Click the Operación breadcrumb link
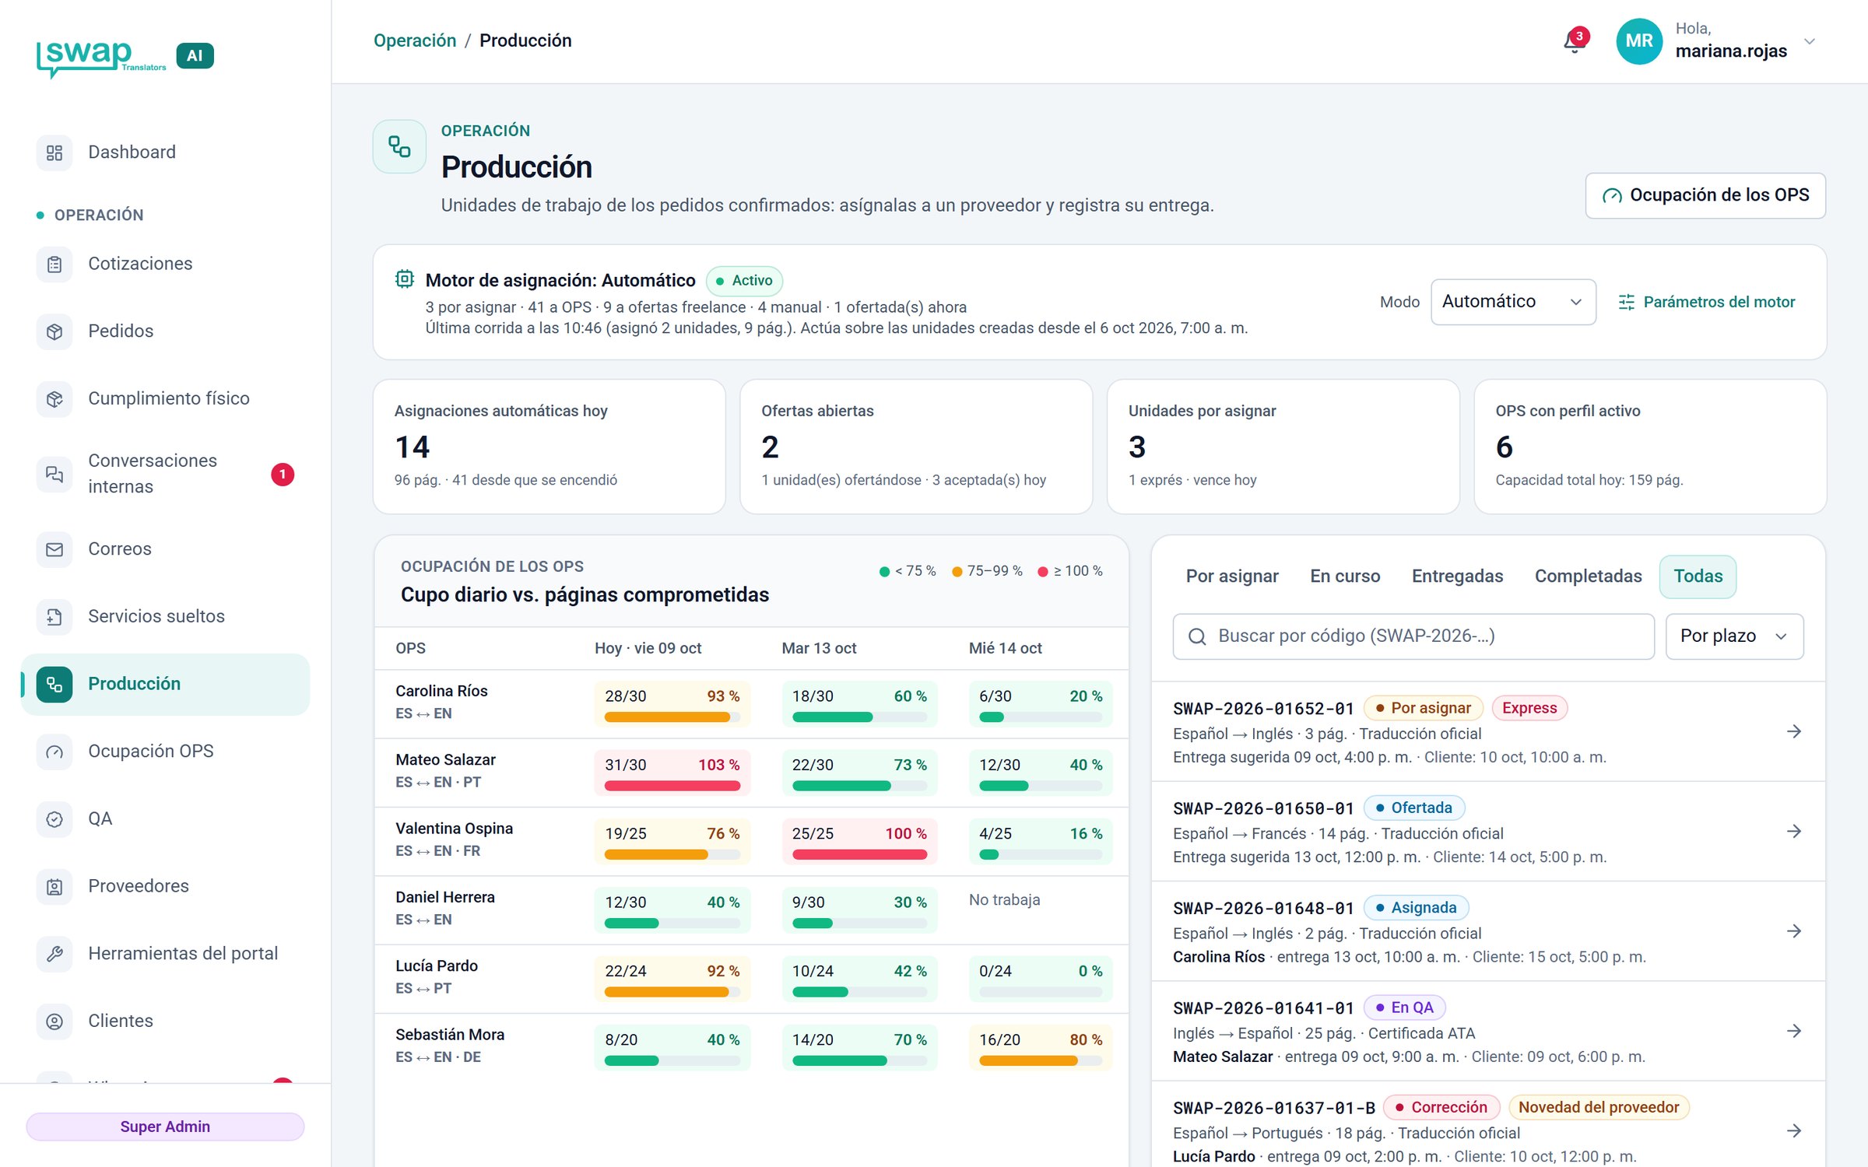The height and width of the screenshot is (1167, 1868). [415, 40]
